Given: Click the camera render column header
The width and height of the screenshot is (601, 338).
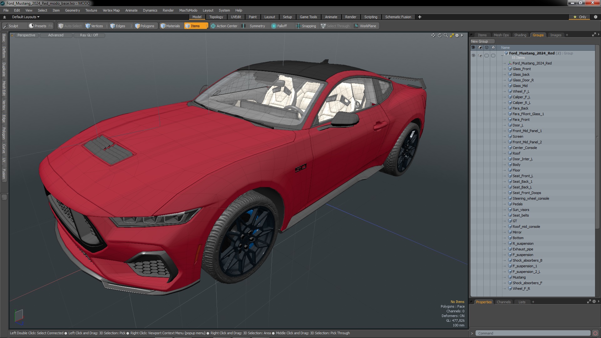Looking at the screenshot, I should [x=480, y=48].
